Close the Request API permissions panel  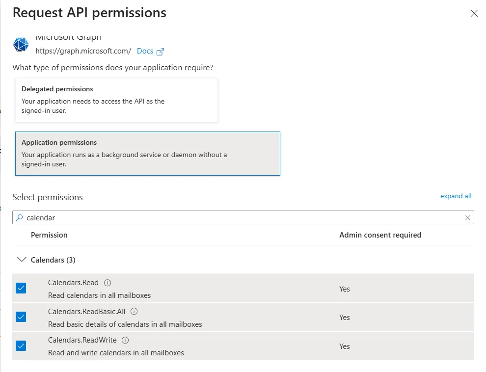[x=474, y=13]
